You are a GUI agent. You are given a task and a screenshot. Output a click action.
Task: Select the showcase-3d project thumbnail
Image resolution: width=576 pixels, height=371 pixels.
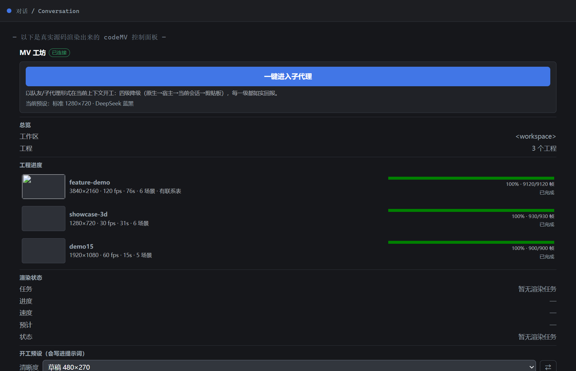pyautogui.click(x=44, y=218)
